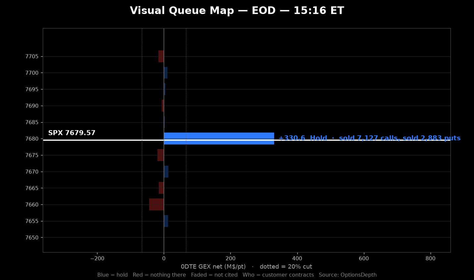474x280 pixels.
Task: Click the red bar at strike 7675
Action: coord(161,155)
